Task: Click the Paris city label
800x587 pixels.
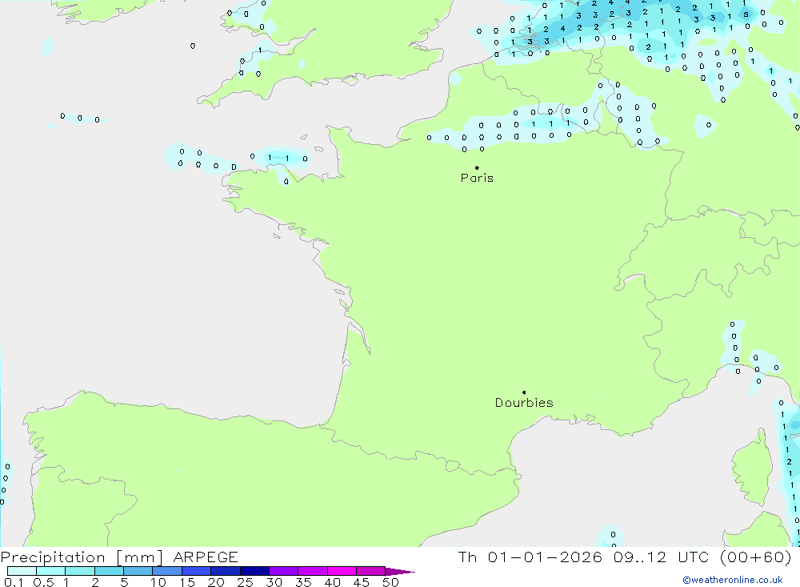Action: [x=477, y=178]
